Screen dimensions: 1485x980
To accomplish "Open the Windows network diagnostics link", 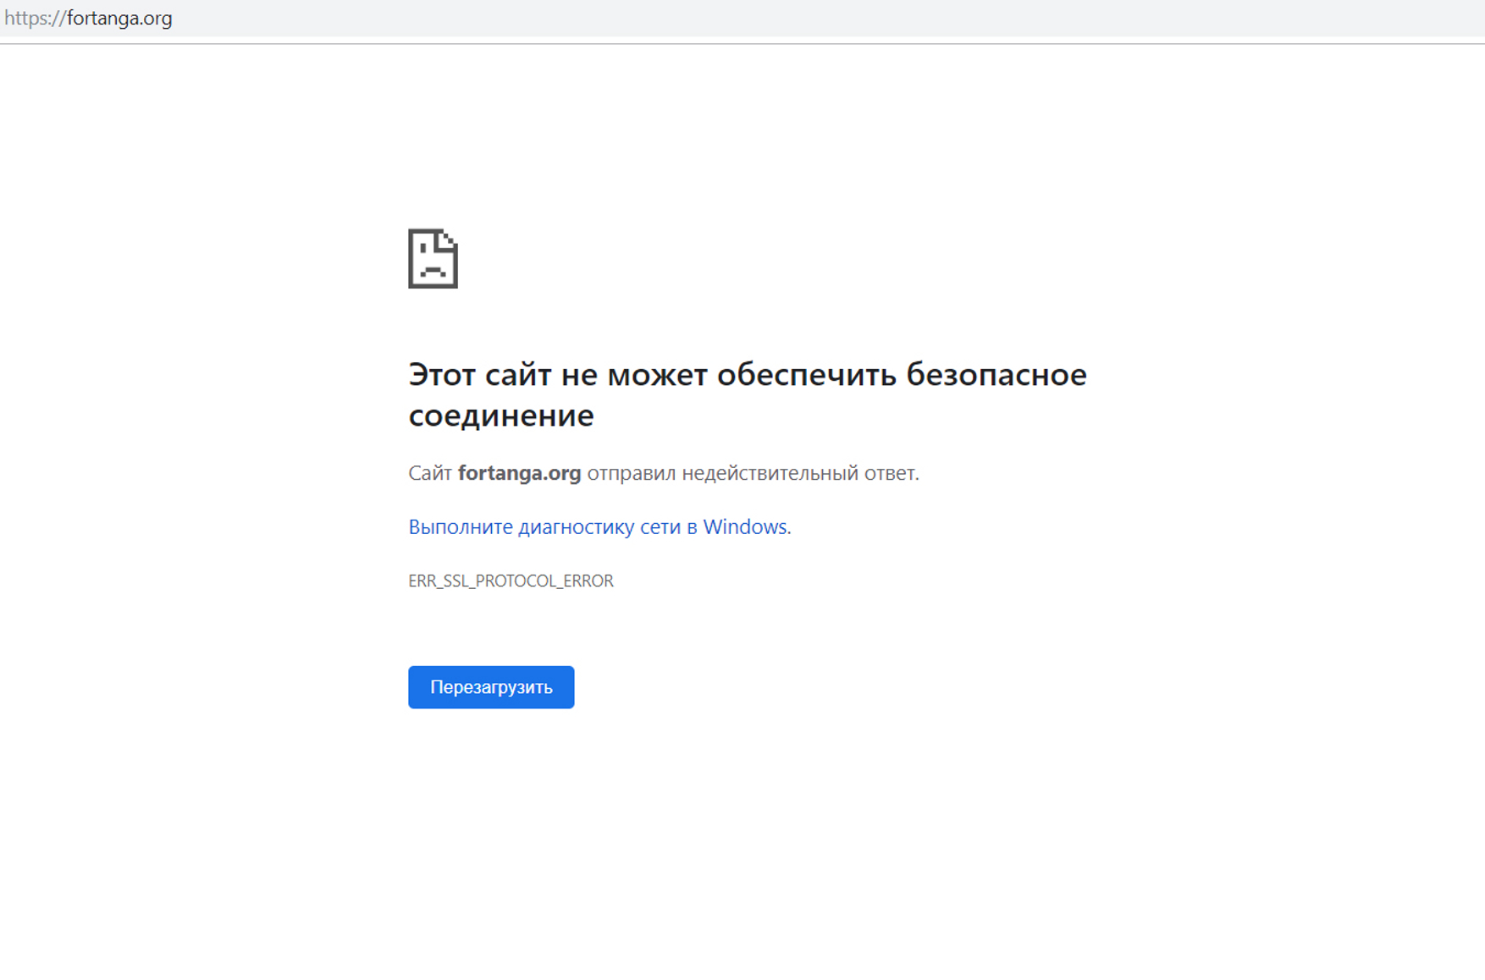I will pos(599,526).
